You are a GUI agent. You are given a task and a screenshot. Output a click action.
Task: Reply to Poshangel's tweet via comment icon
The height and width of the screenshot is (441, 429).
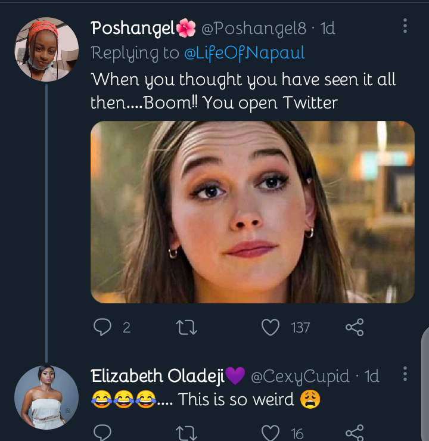click(102, 327)
